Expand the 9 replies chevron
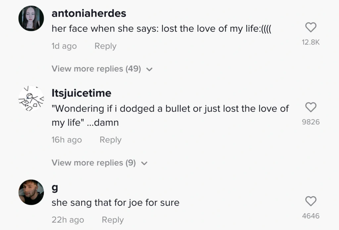 tap(144, 163)
